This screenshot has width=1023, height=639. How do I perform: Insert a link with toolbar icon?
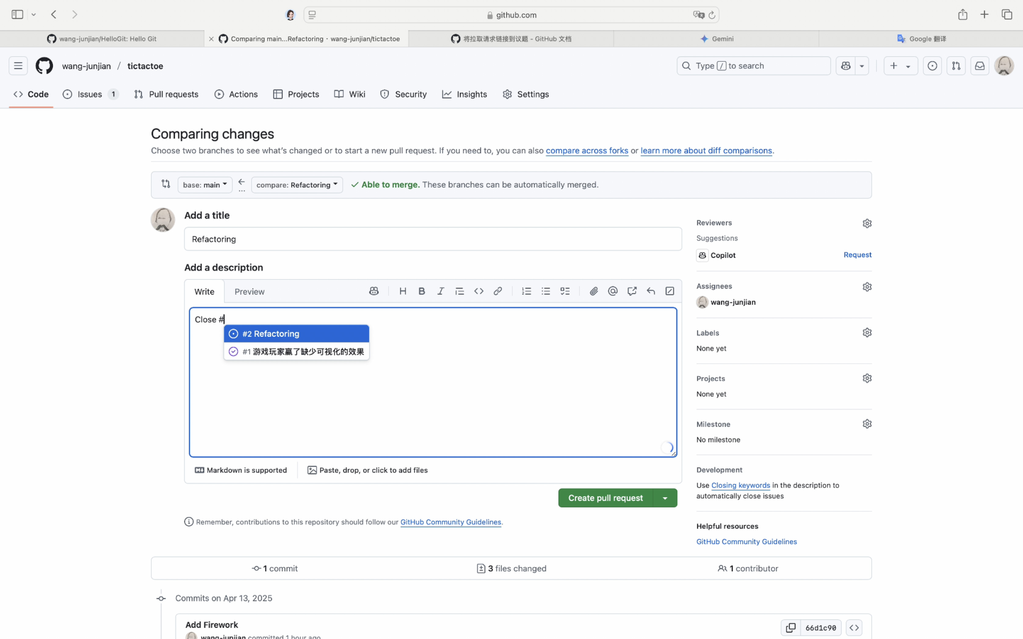tap(498, 291)
